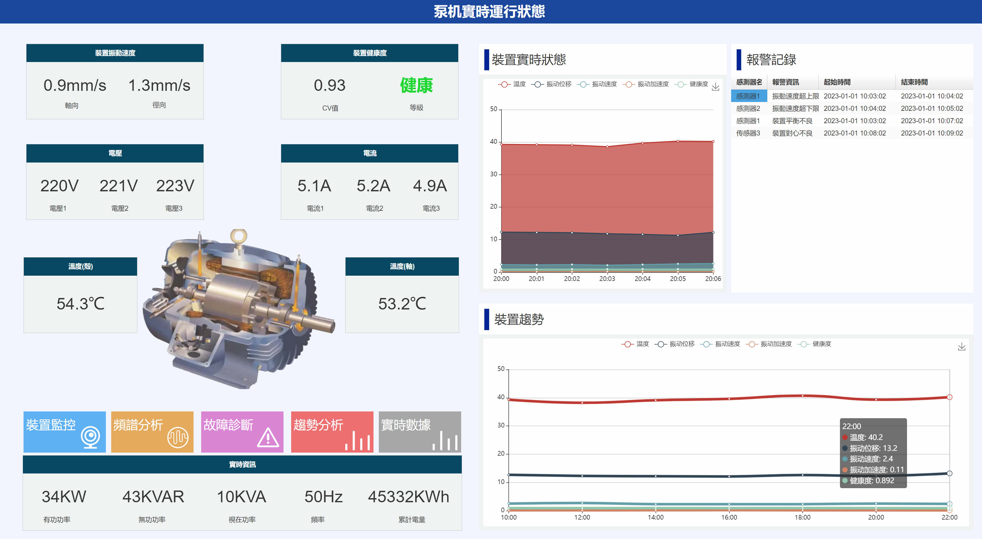Select the 裝置對心不良 alarm row

(852, 133)
